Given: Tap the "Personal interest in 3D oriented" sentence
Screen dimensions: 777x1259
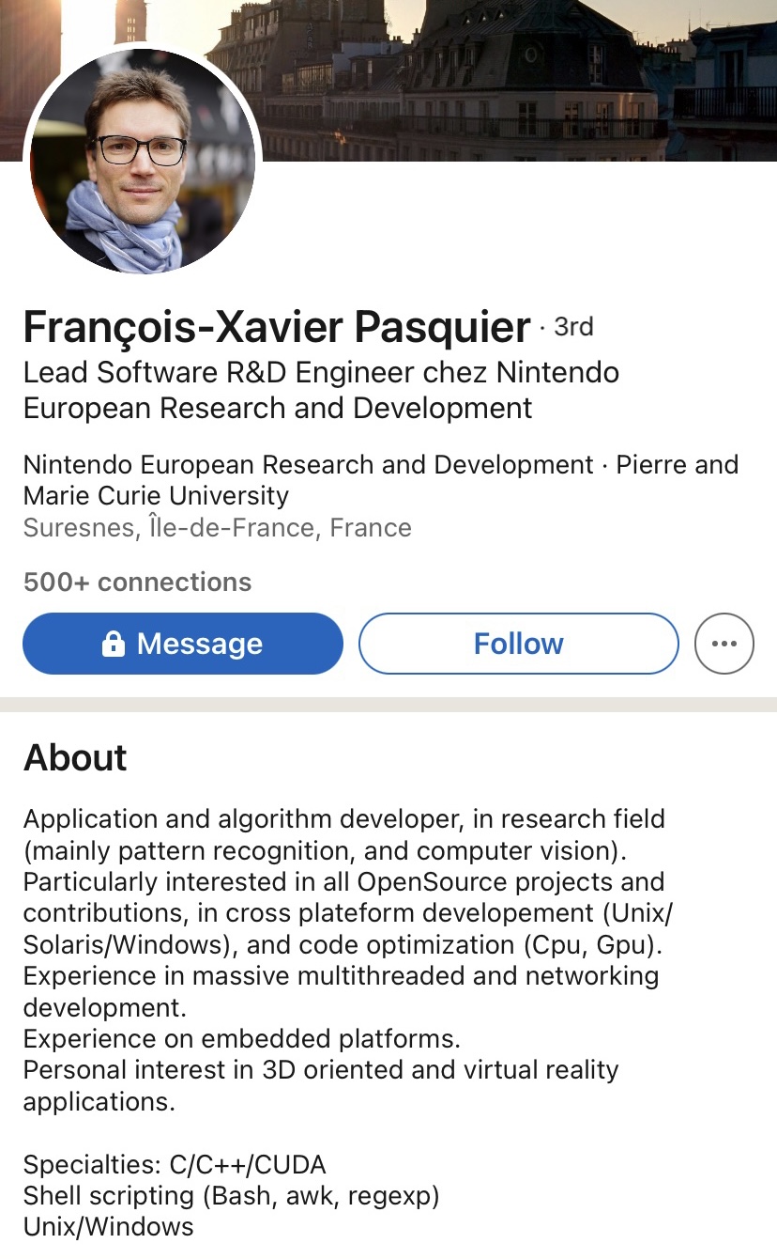Looking at the screenshot, I should 321,1070.
